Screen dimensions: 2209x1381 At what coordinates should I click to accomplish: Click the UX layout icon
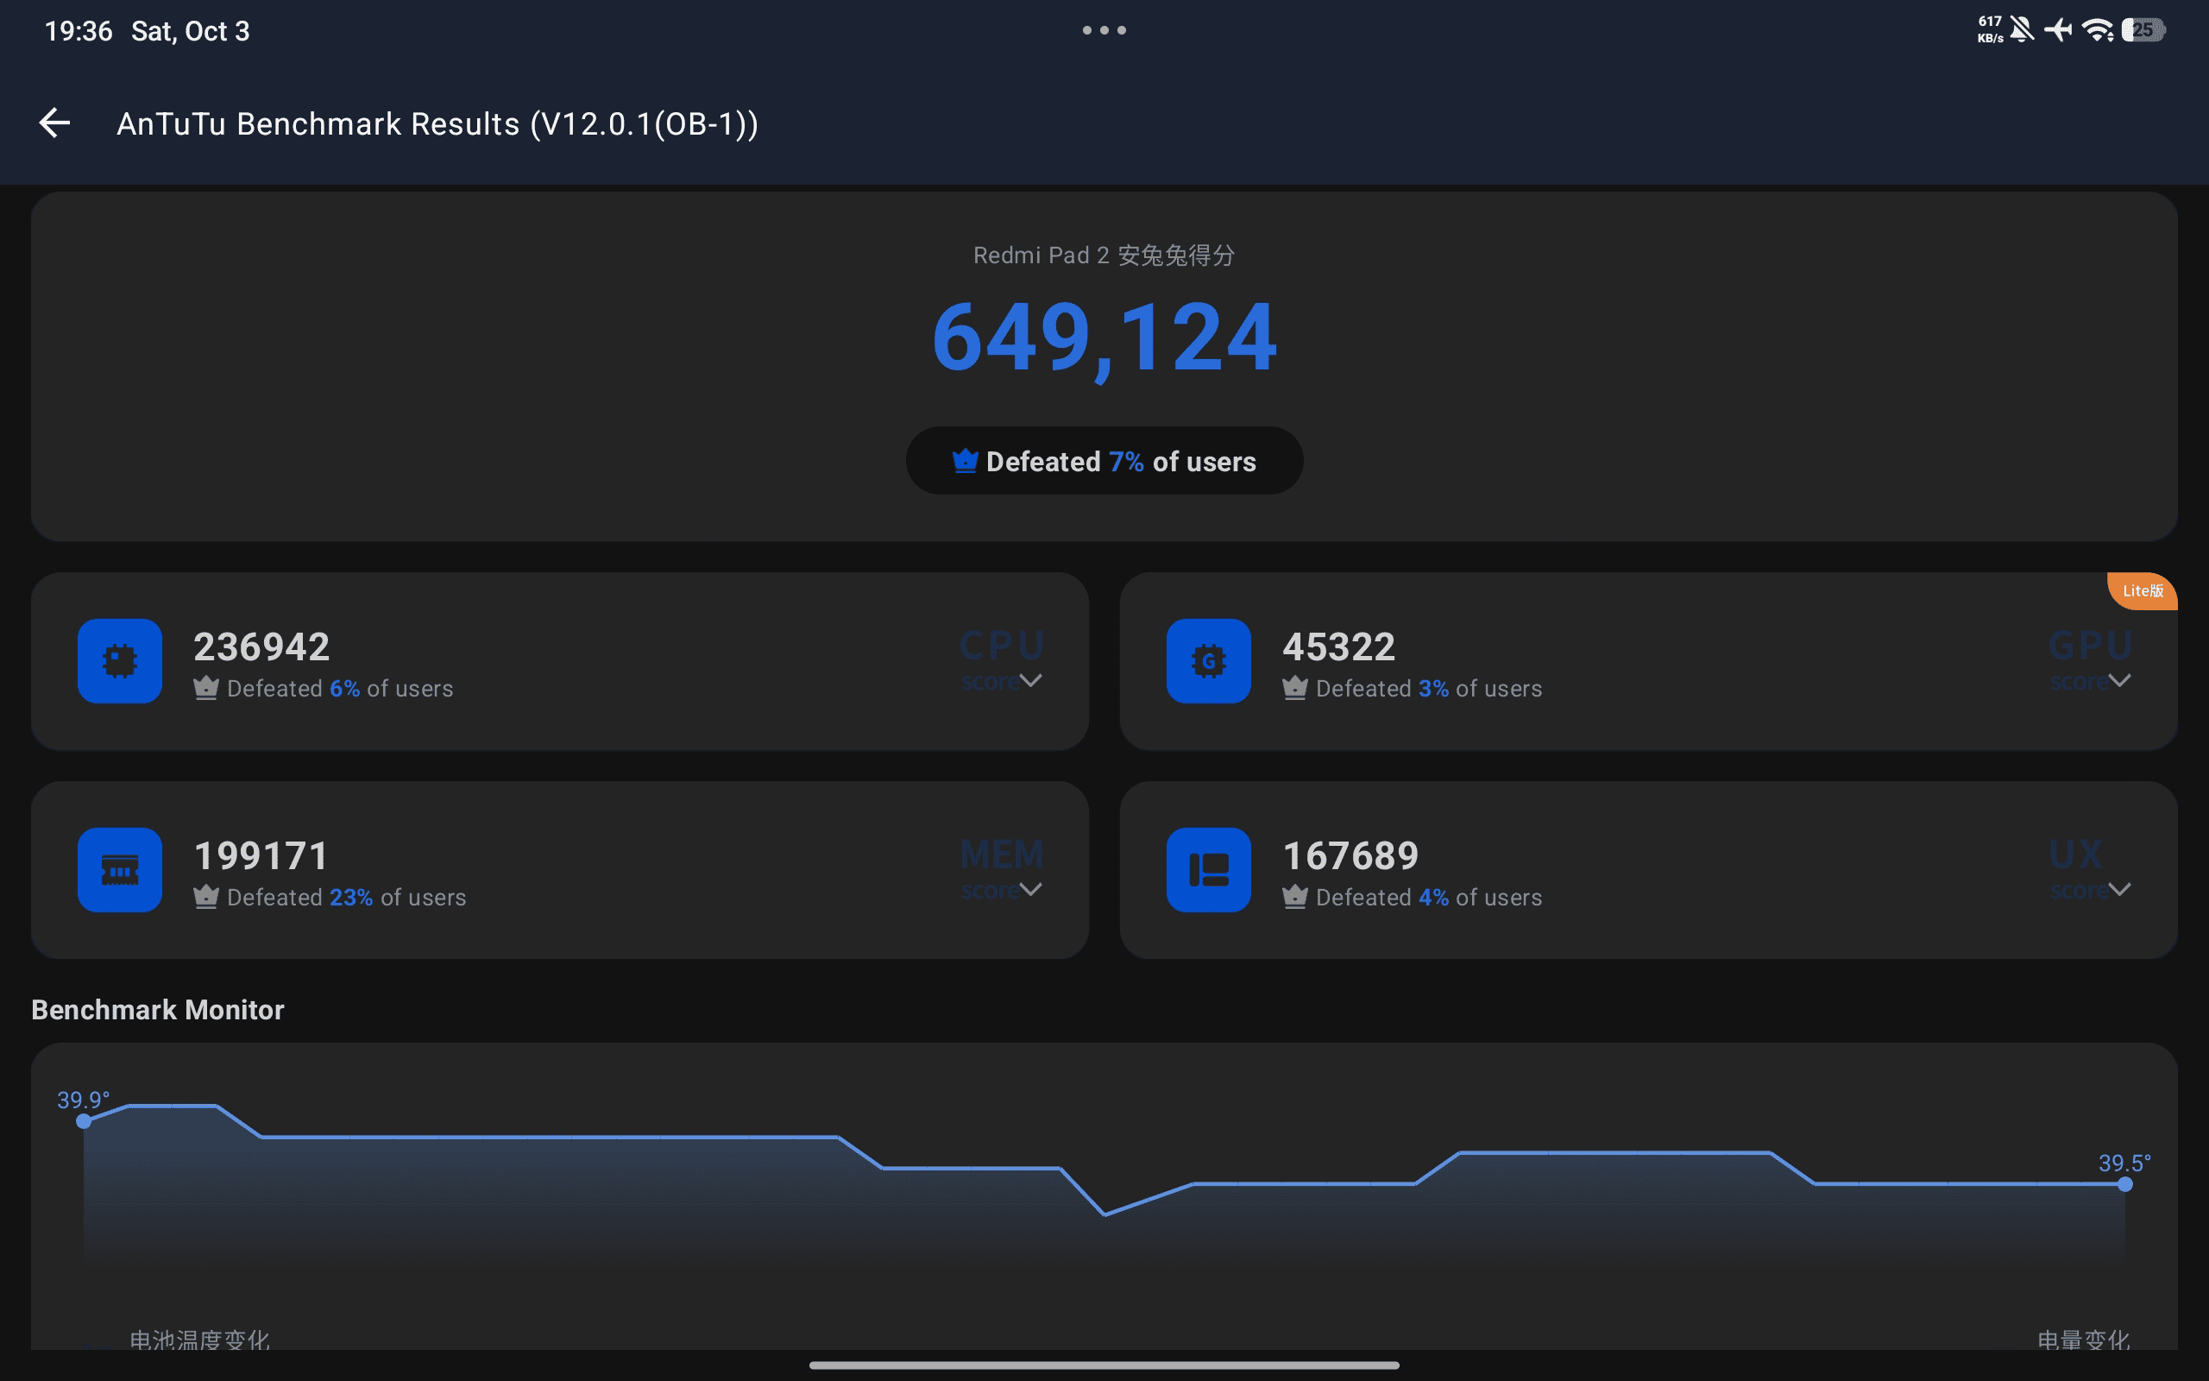(x=1209, y=869)
